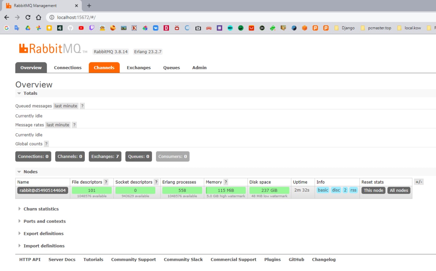Open a new browser tab

[x=89, y=6]
